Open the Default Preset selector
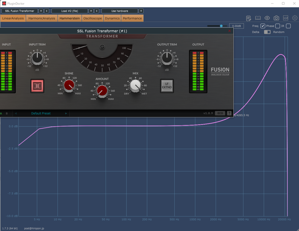 [x=41, y=113]
